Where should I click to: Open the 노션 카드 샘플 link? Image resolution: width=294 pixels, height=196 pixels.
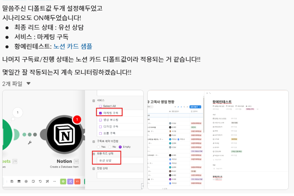73,46
